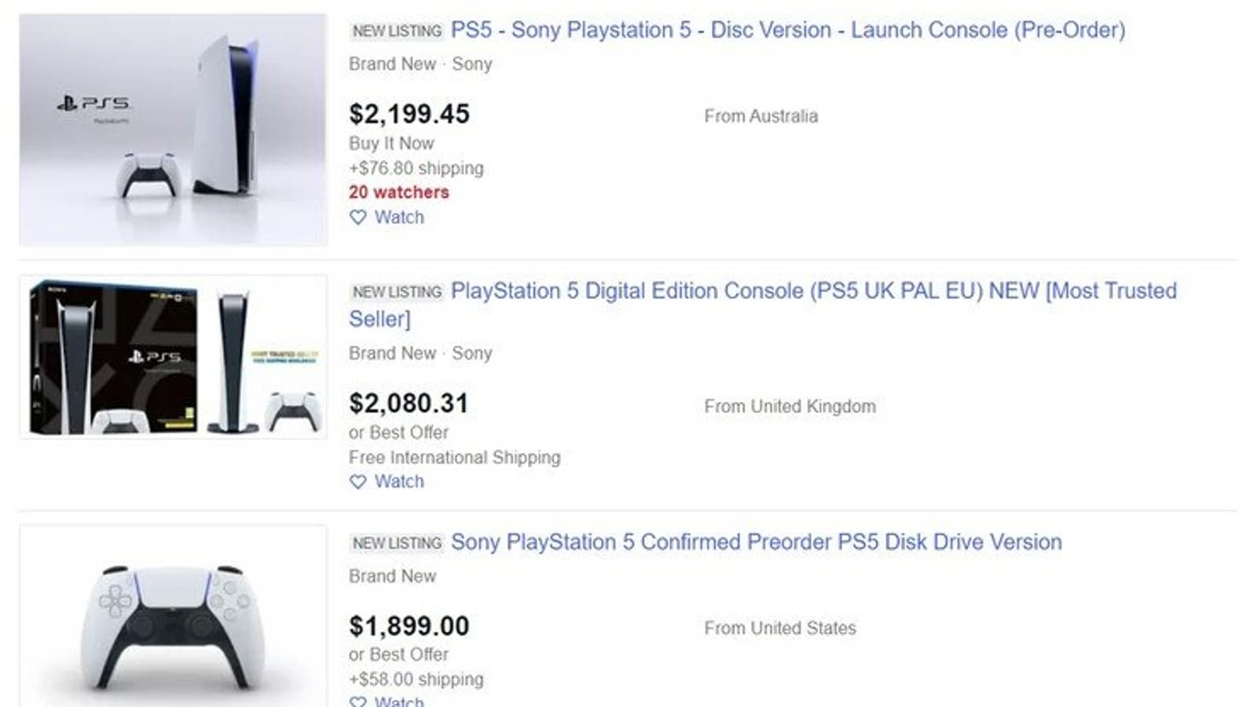The image size is (1257, 707).
Task: Click the white PS5 console product thumbnail
Action: click(173, 130)
